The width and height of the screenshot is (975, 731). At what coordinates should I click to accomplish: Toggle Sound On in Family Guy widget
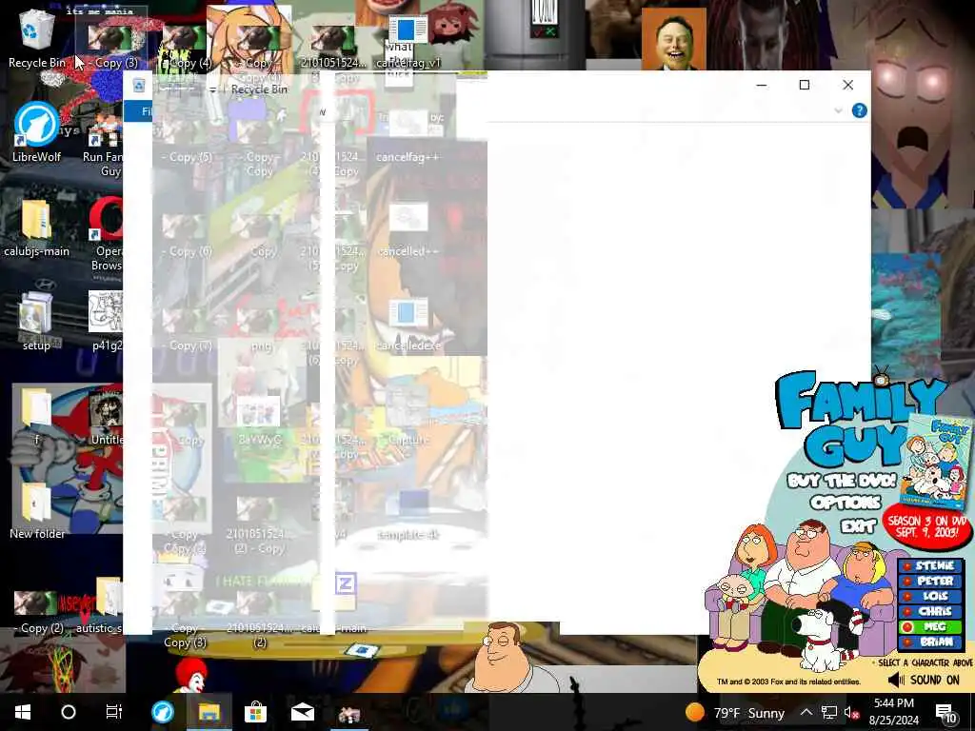pos(925,680)
